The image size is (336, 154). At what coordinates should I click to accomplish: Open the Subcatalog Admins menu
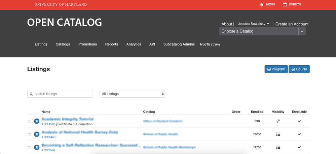tap(179, 44)
